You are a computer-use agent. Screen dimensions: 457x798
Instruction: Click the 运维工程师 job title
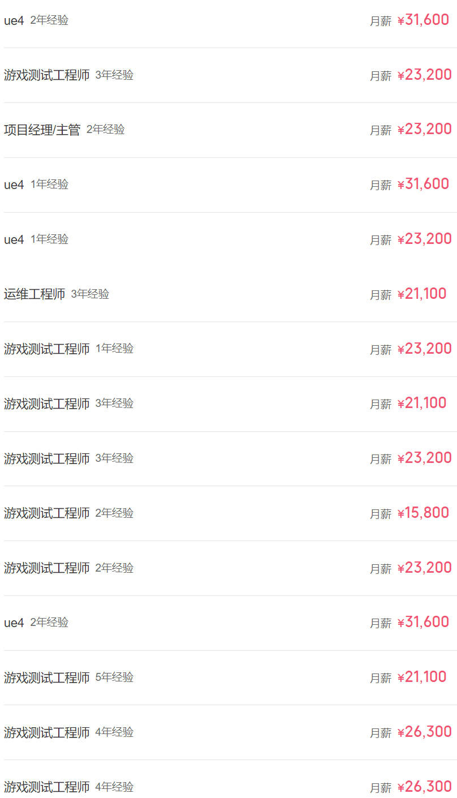[35, 294]
